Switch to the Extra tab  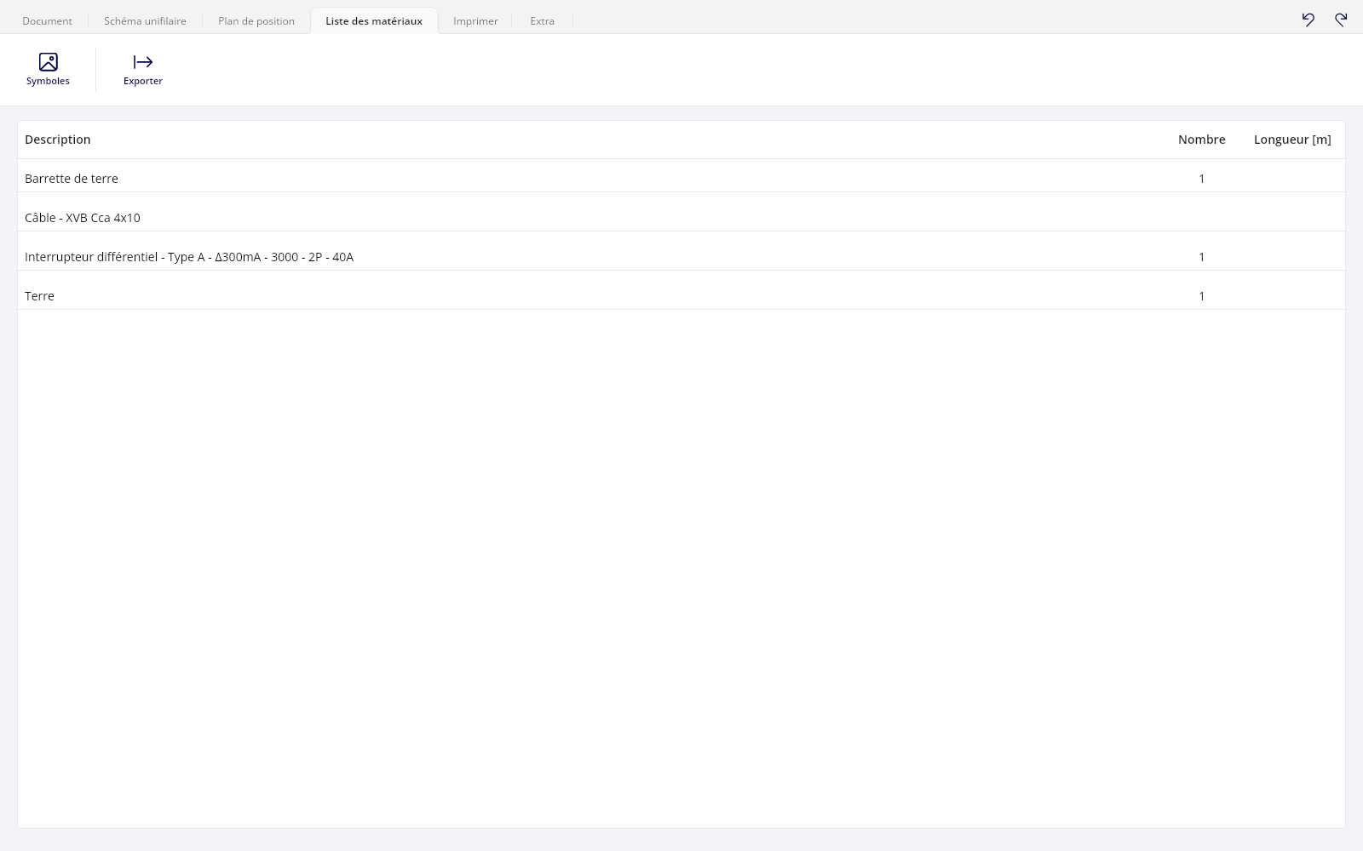pyautogui.click(x=542, y=21)
